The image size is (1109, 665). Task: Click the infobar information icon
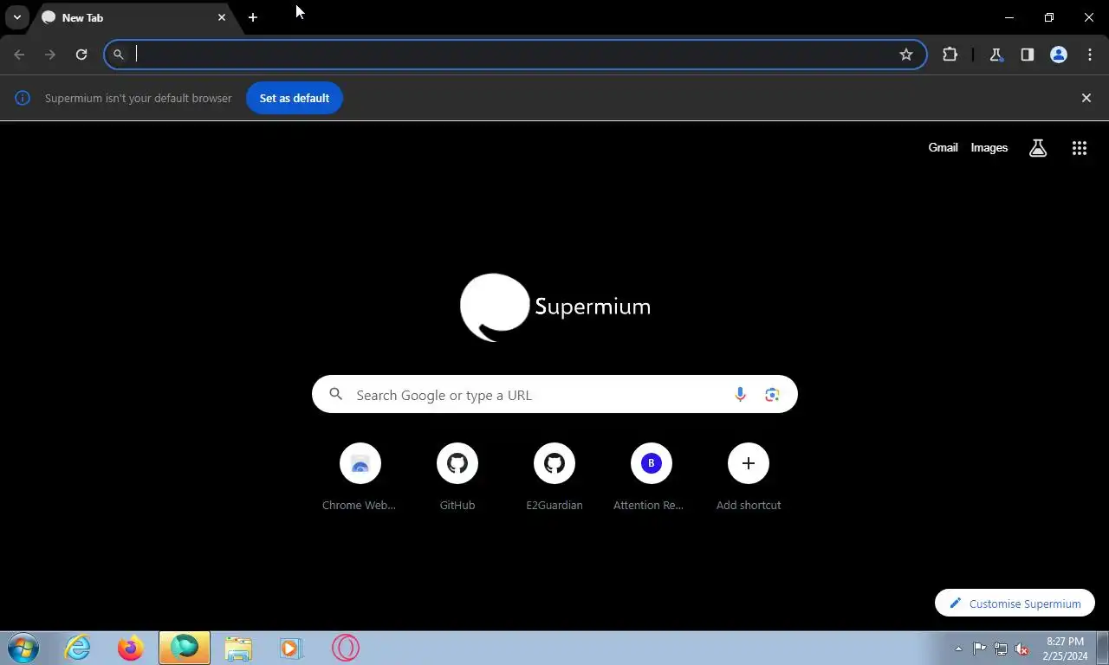tap(23, 98)
